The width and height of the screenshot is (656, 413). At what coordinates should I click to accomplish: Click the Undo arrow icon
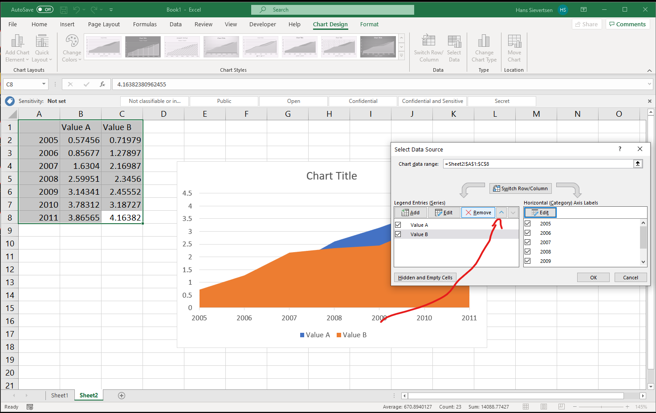tap(76, 9)
